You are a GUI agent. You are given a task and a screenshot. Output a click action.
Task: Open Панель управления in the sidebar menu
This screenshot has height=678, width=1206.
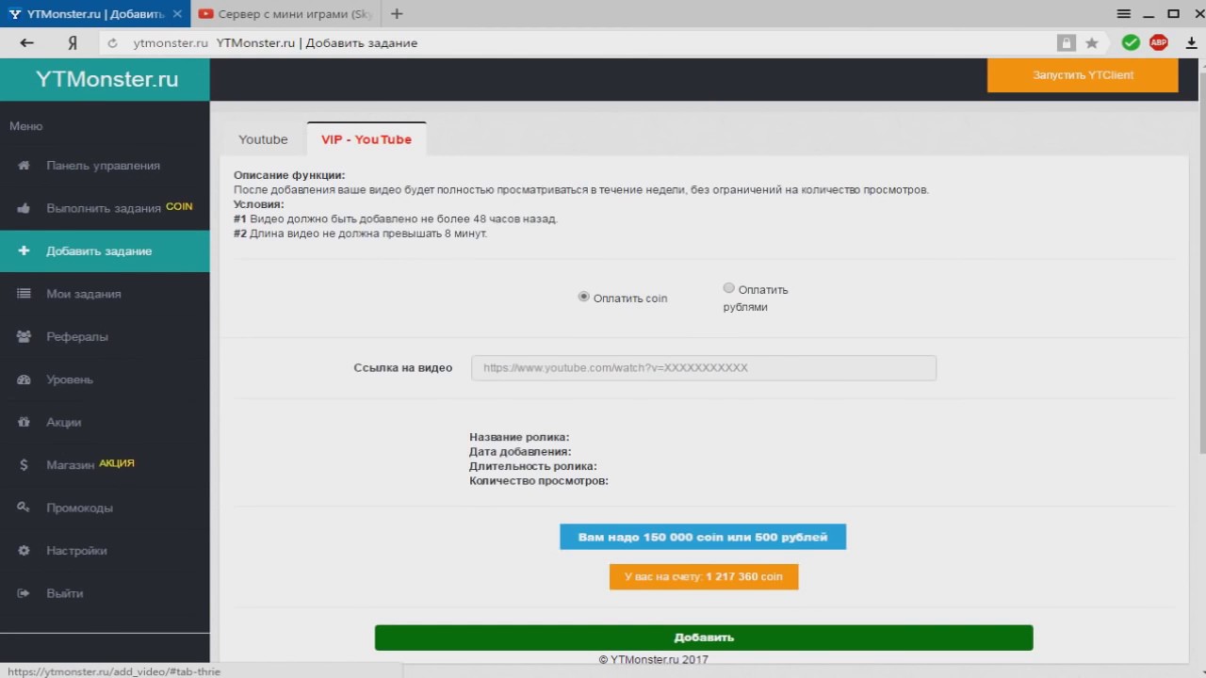click(x=104, y=166)
